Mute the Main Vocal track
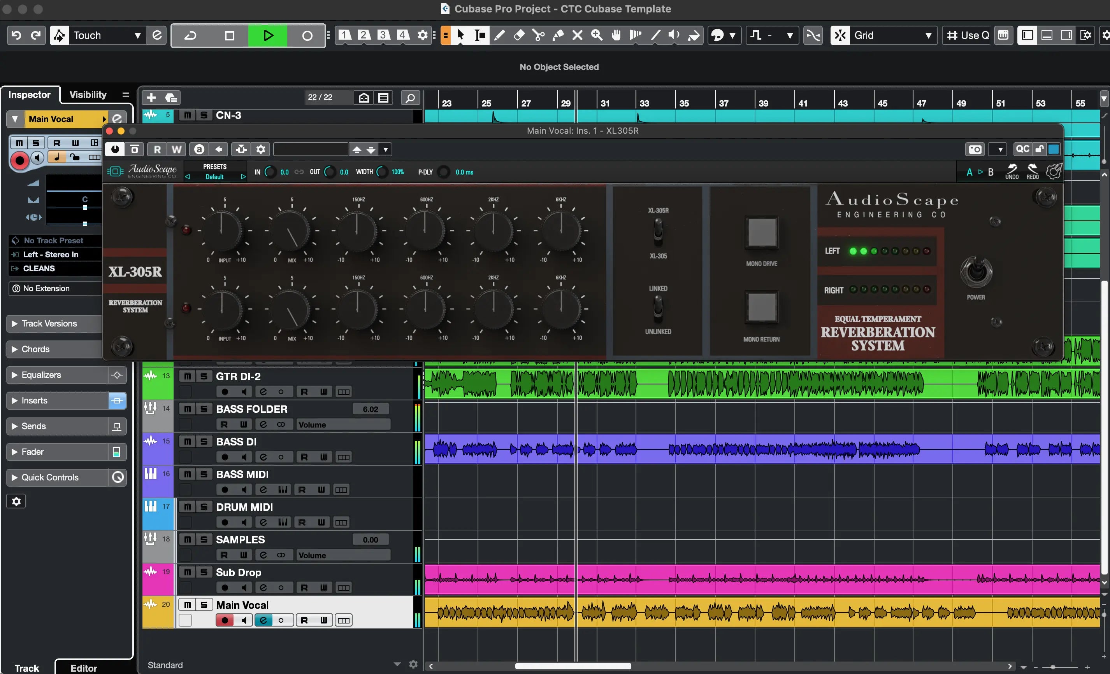This screenshot has width=1110, height=674. click(188, 605)
